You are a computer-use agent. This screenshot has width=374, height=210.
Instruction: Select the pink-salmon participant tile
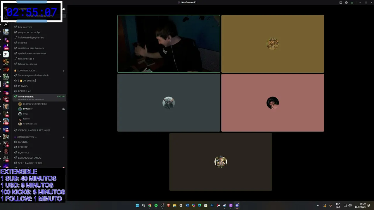coord(273,103)
